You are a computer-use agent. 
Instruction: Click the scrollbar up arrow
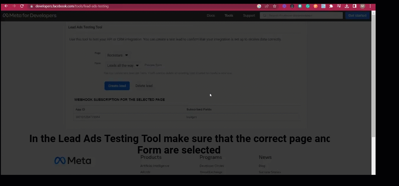pyautogui.click(x=374, y=12)
